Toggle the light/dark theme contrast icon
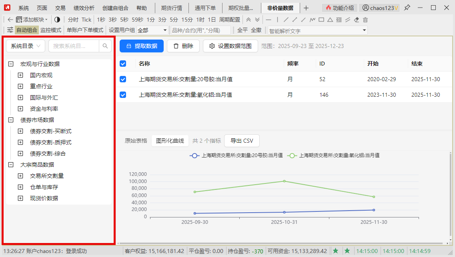455x257 pixels. (x=57, y=20)
